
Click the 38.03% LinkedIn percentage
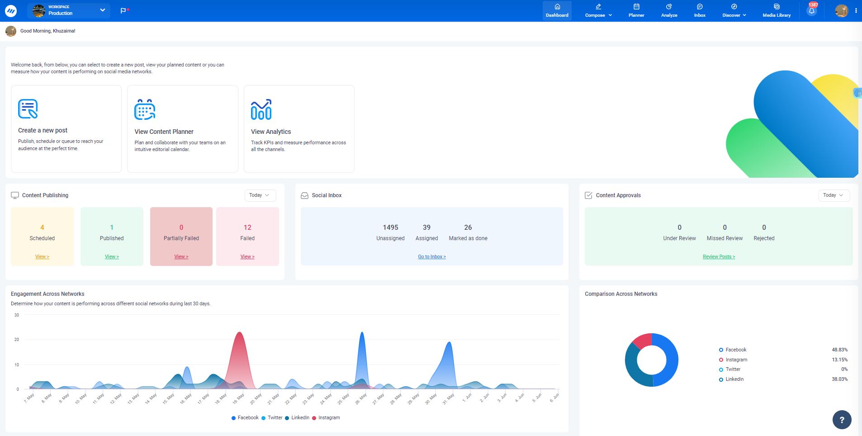tap(839, 379)
